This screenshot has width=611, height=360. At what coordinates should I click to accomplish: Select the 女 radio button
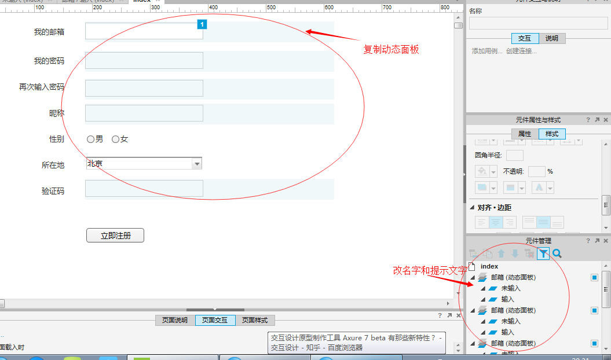[x=115, y=139]
